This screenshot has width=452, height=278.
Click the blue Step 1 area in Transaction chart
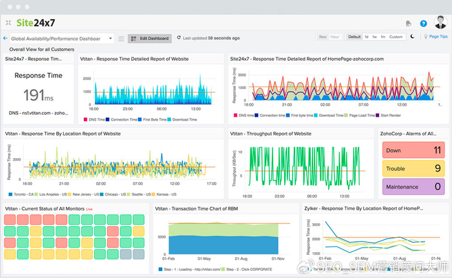click(x=223, y=245)
